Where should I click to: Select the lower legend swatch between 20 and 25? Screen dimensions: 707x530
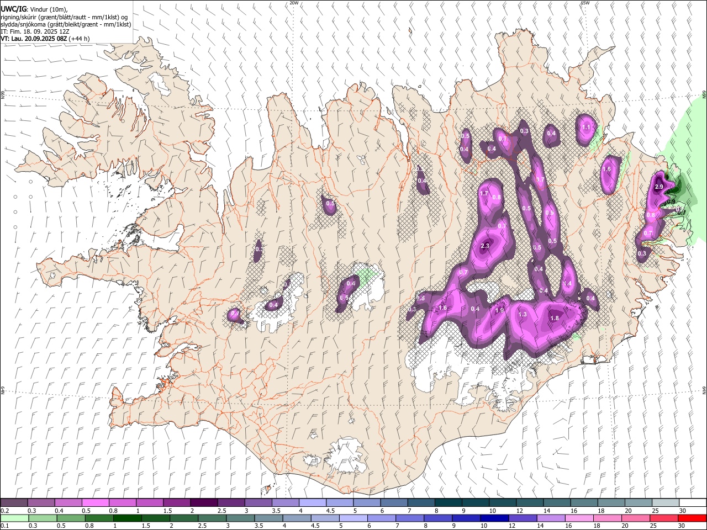[635, 518]
